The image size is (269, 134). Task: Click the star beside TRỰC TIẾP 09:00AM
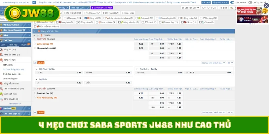(35, 89)
